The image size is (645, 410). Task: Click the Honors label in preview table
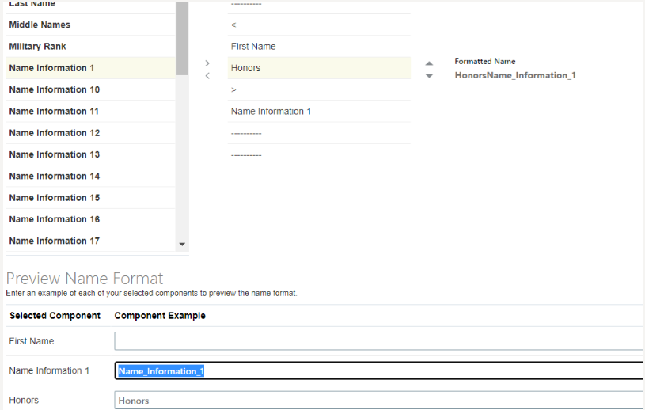click(x=24, y=401)
